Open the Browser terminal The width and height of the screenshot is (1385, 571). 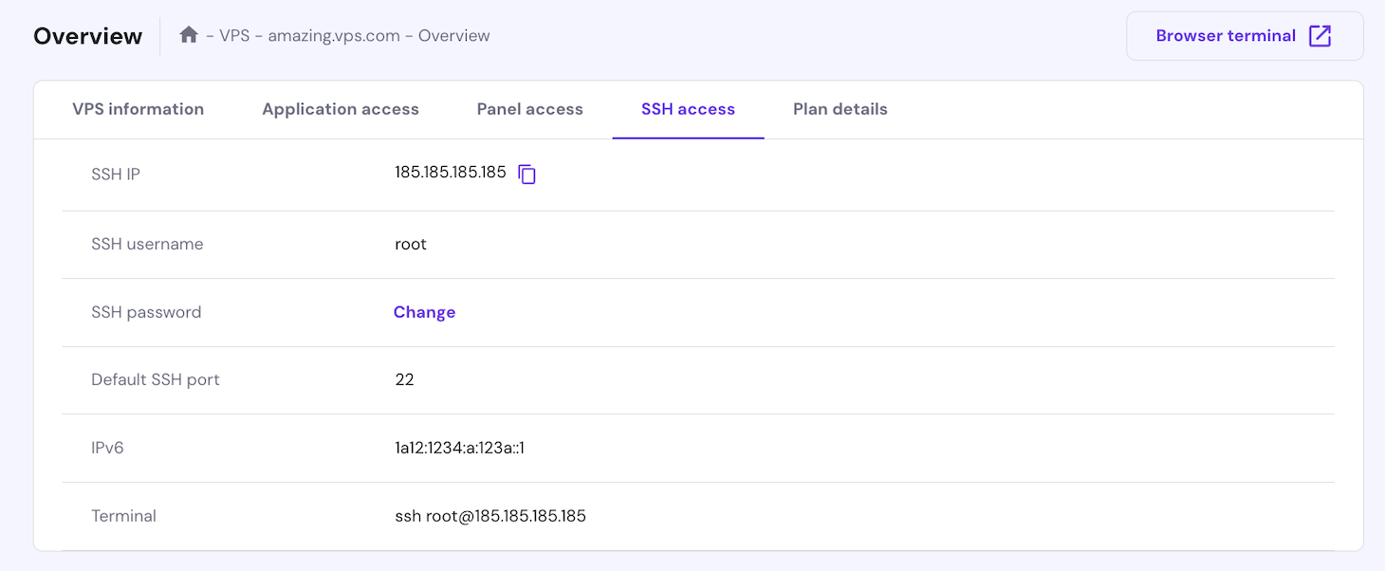(x=1224, y=35)
